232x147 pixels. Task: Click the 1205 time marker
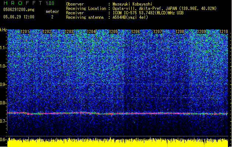click(113, 32)
